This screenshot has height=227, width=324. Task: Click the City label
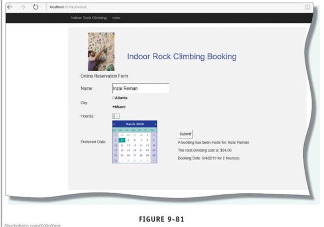pyautogui.click(x=84, y=103)
